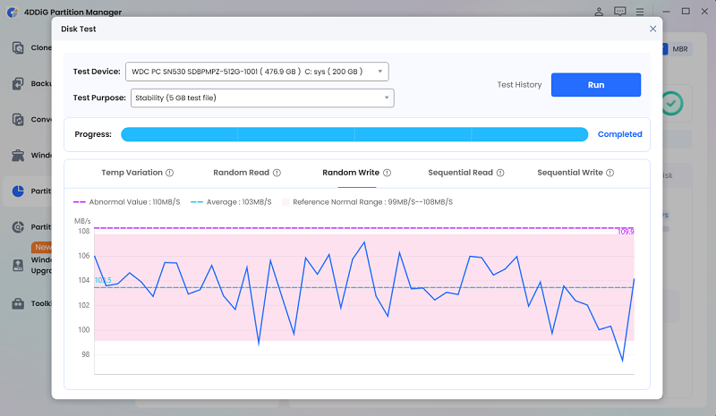Select the Partition pie-chart sidebar icon

18,191
